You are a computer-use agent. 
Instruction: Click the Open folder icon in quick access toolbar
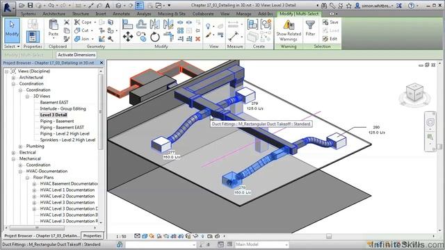click(x=22, y=5)
